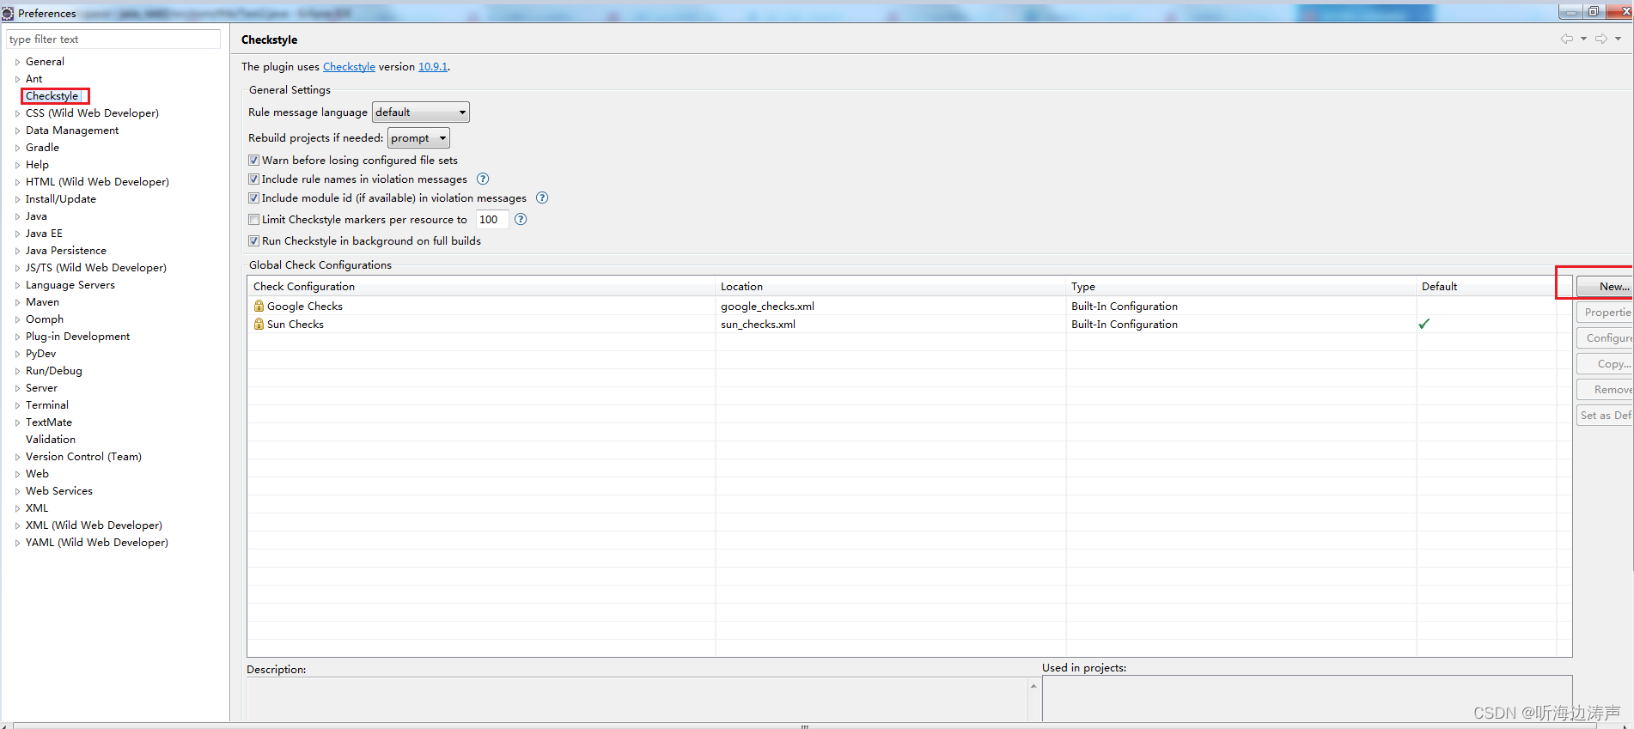Expand the XML tree node
The width and height of the screenshot is (1634, 729).
point(17,508)
